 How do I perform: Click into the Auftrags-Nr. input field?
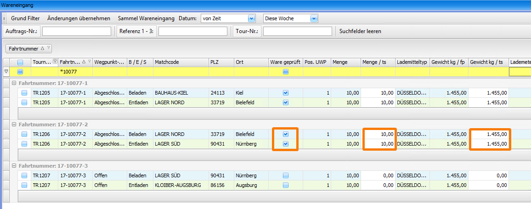tap(76, 31)
